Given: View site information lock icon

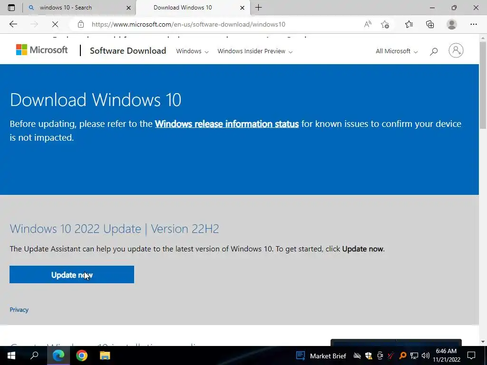Looking at the screenshot, I should (81, 24).
